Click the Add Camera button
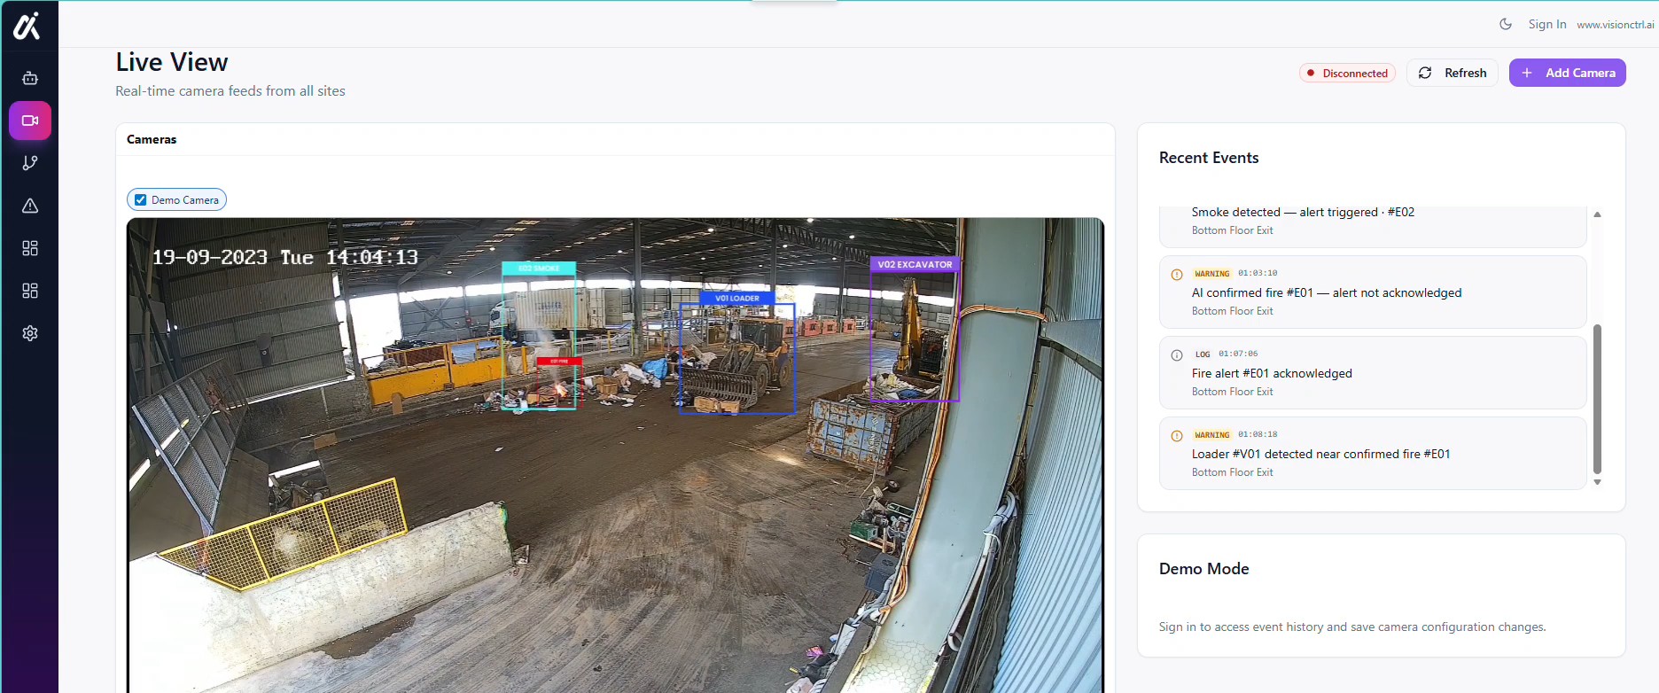Image resolution: width=1659 pixels, height=693 pixels. point(1568,73)
